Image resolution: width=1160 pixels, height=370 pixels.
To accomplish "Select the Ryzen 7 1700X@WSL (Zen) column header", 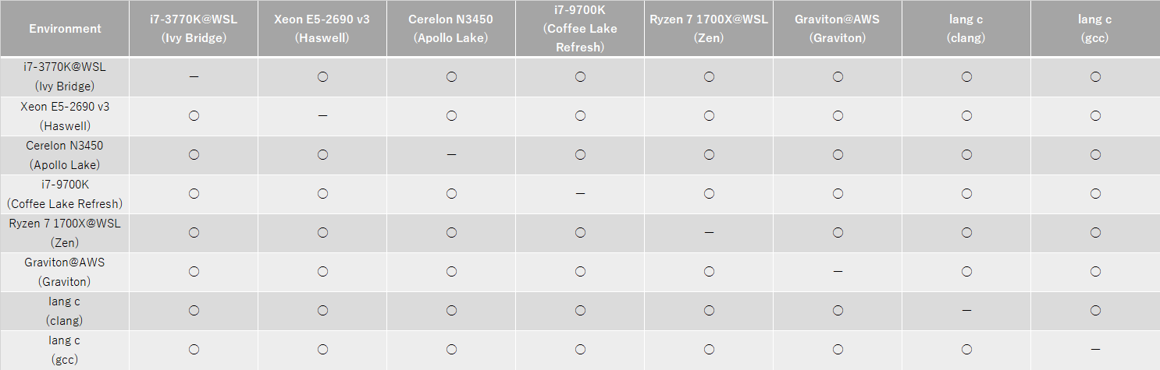I will pos(709,29).
